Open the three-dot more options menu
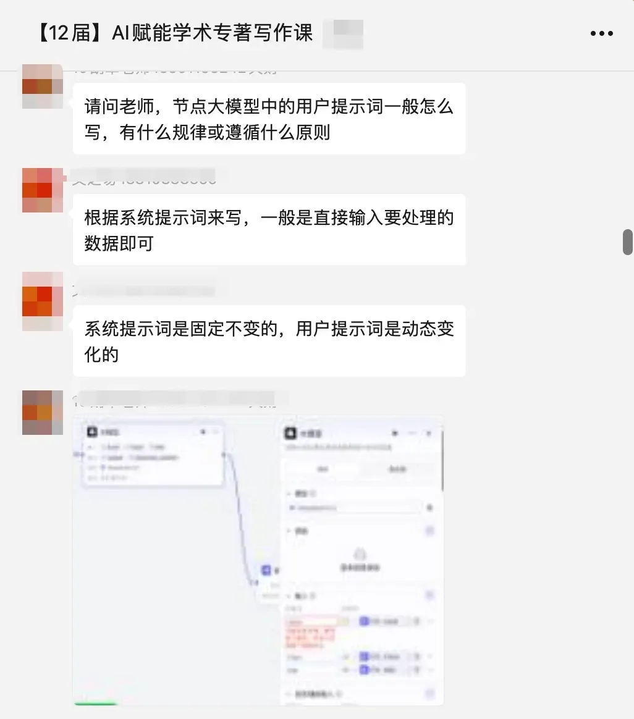 [x=601, y=33]
